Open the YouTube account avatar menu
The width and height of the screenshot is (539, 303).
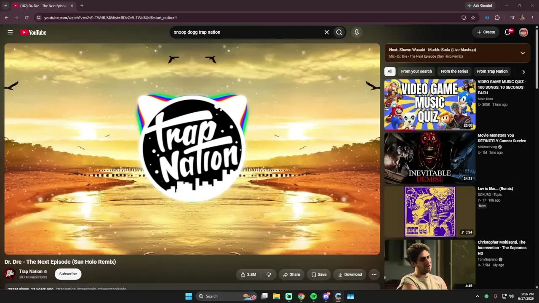coord(523,32)
